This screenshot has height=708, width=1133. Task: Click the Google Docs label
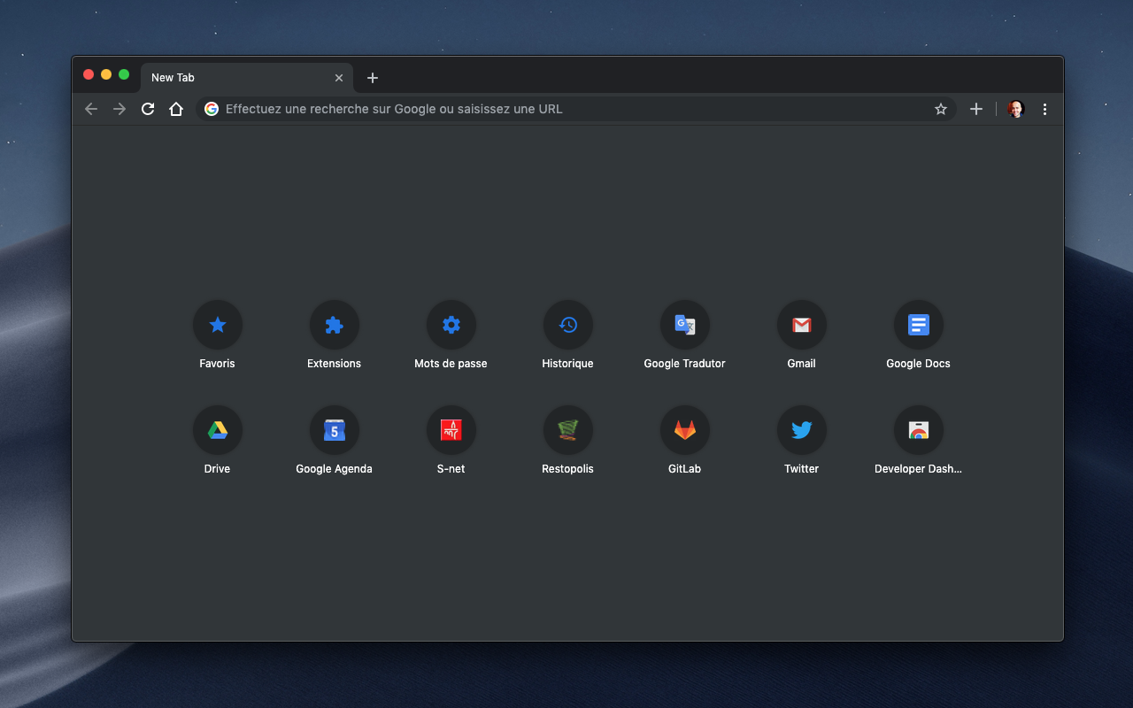click(918, 364)
